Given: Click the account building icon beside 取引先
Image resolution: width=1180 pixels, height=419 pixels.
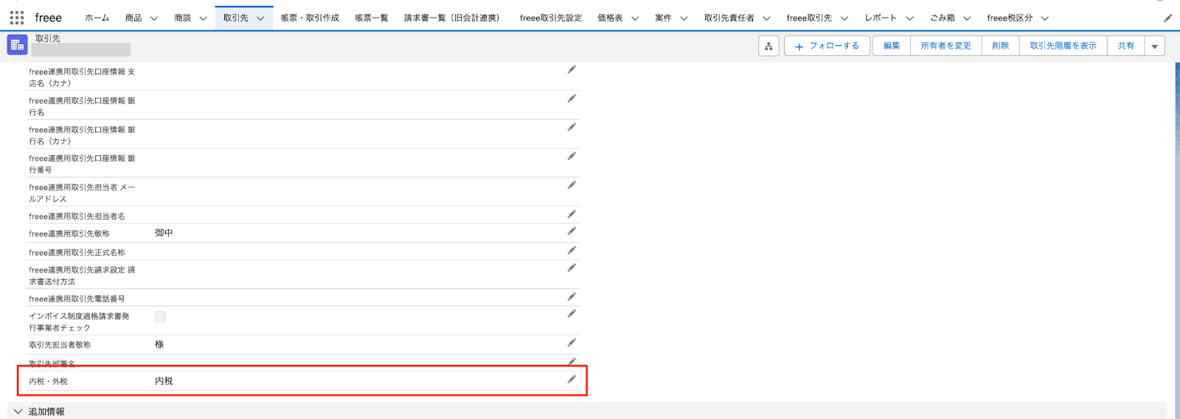Looking at the screenshot, I should click(x=17, y=45).
